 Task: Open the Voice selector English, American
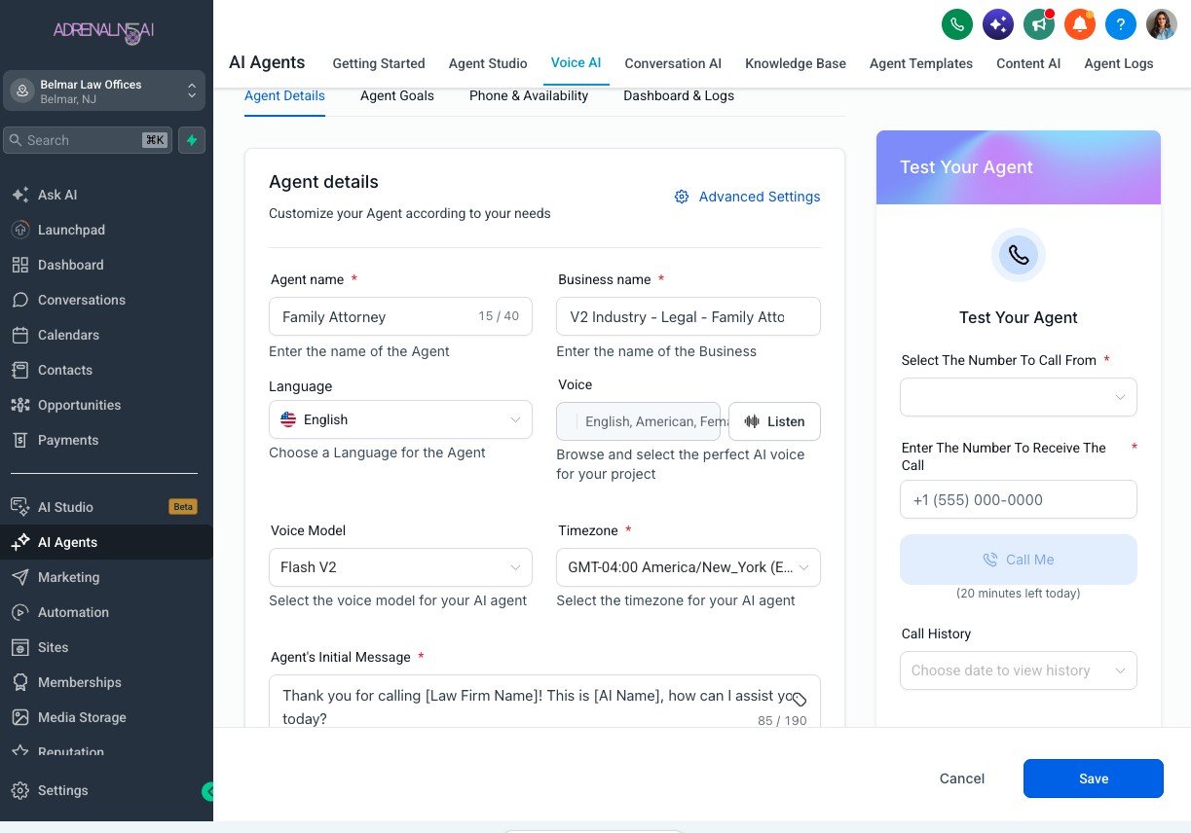click(x=638, y=421)
